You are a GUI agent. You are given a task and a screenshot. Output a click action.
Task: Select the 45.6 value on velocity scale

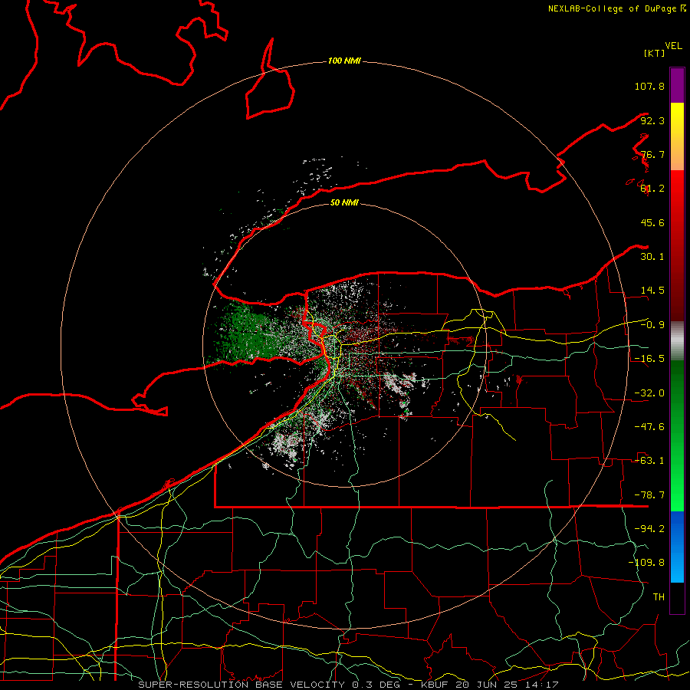tap(652, 222)
